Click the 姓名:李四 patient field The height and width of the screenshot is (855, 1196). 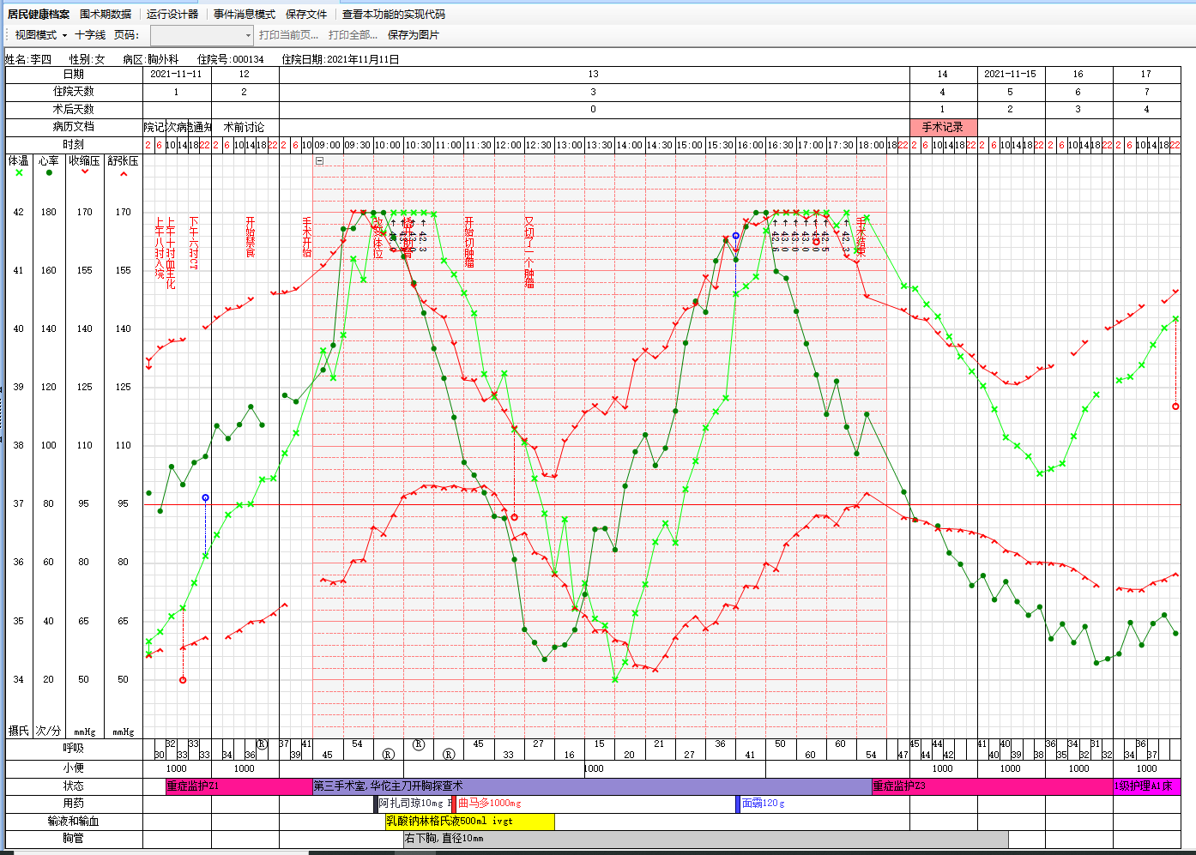click(x=28, y=59)
